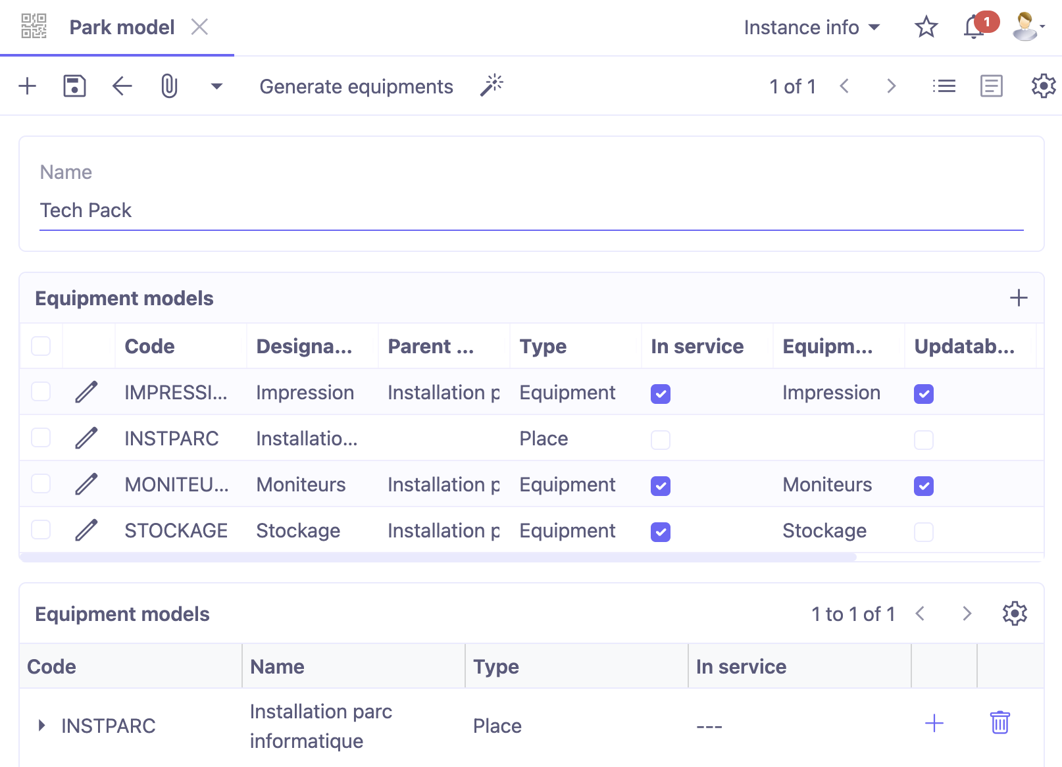Click the Generate equipments button
Image resolution: width=1062 pixels, height=767 pixels.
(356, 86)
